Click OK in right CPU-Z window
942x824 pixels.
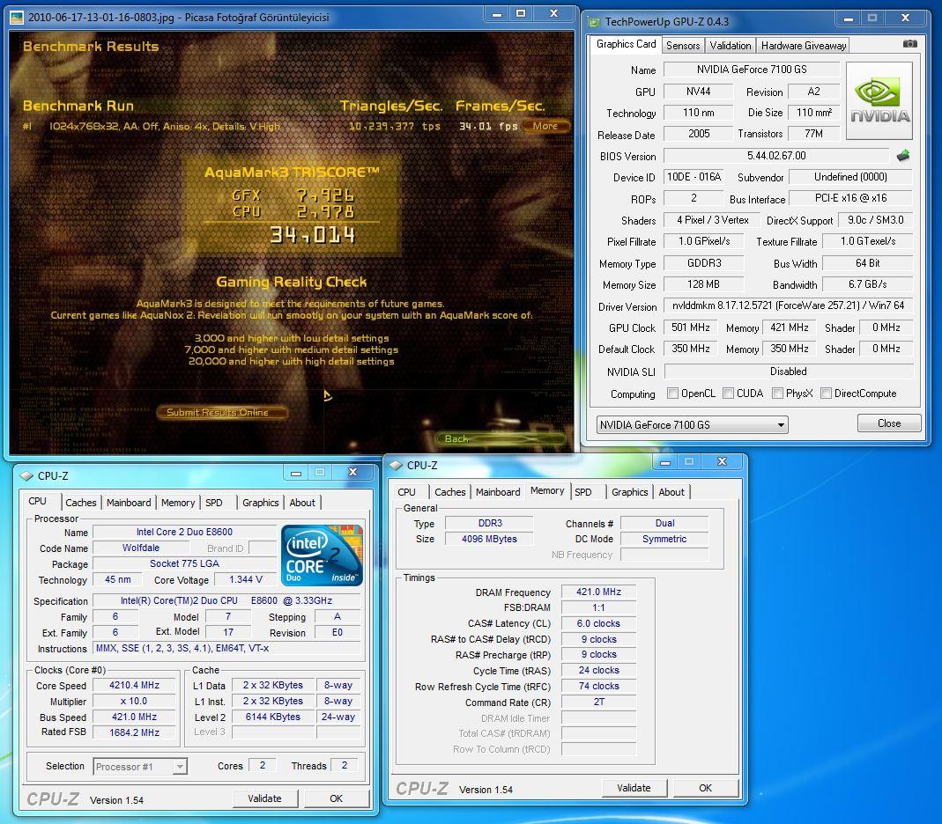coord(705,788)
